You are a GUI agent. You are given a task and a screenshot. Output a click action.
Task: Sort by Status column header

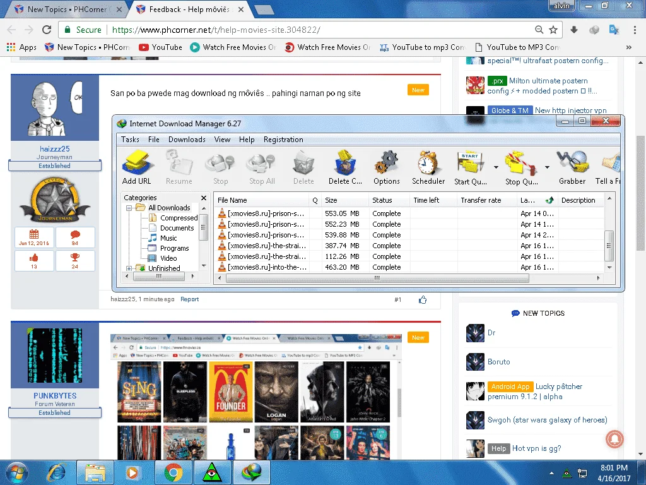coord(389,200)
